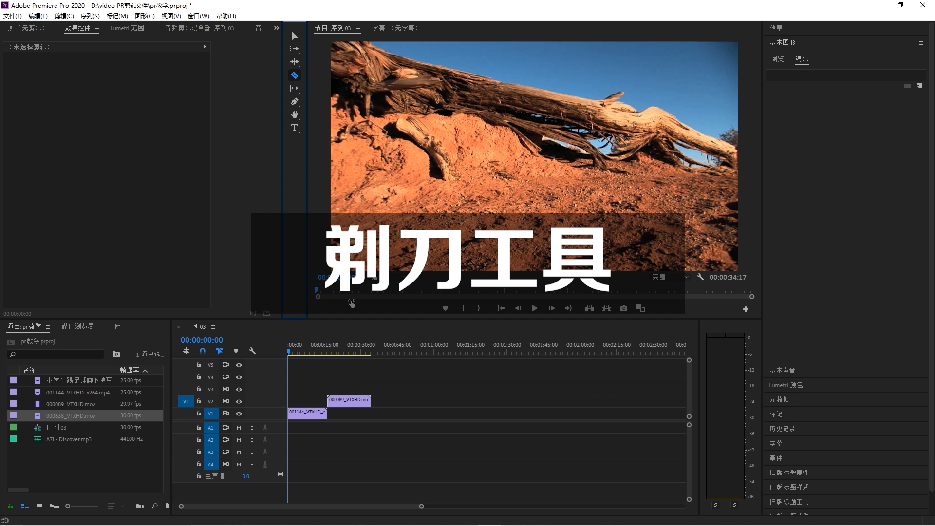935x526 pixels.
Task: Toggle Linked Selection in timeline
Action: (219, 351)
